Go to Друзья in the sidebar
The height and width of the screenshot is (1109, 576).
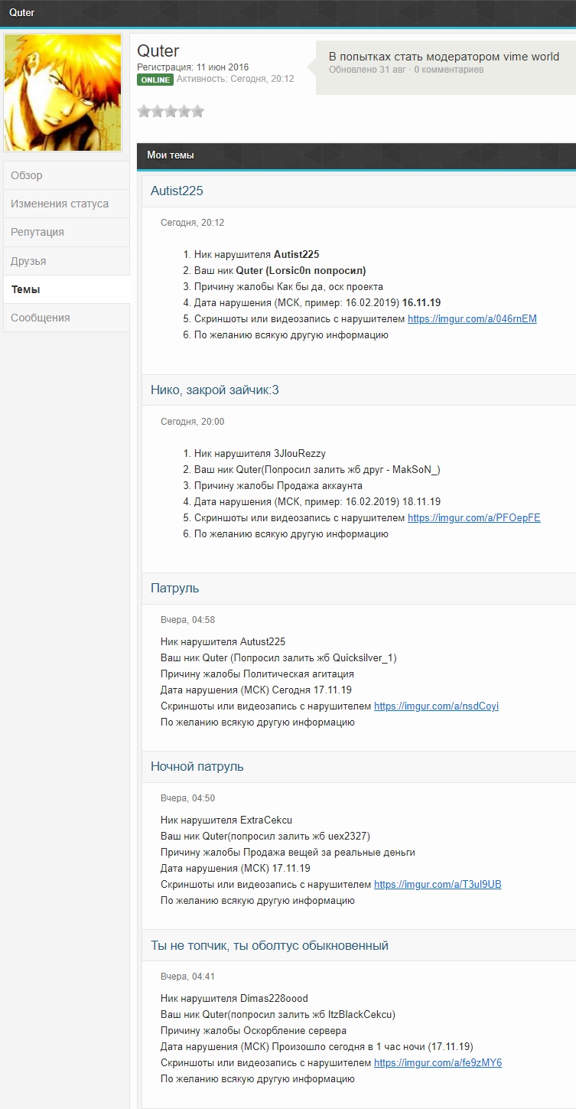[x=67, y=261]
